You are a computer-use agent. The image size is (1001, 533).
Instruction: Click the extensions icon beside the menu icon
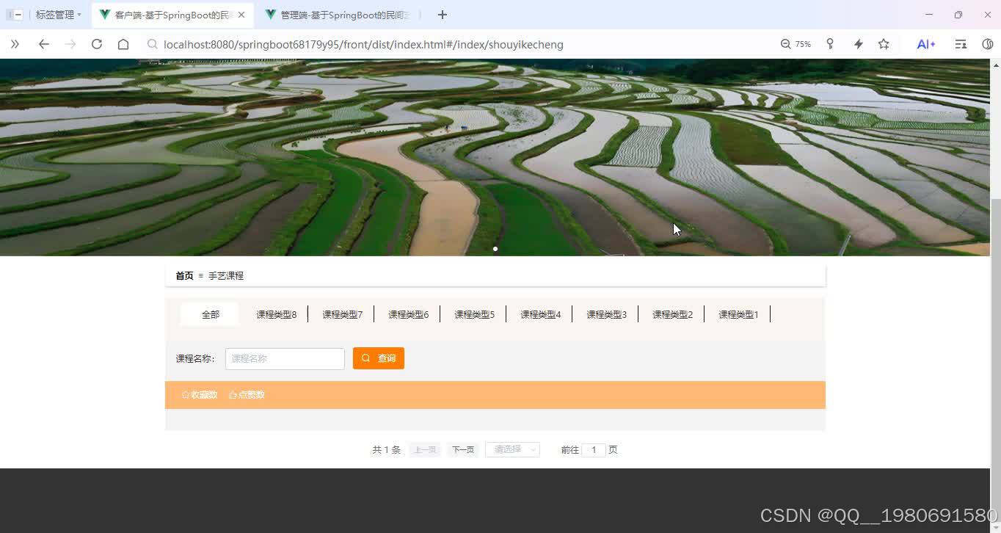[988, 44]
